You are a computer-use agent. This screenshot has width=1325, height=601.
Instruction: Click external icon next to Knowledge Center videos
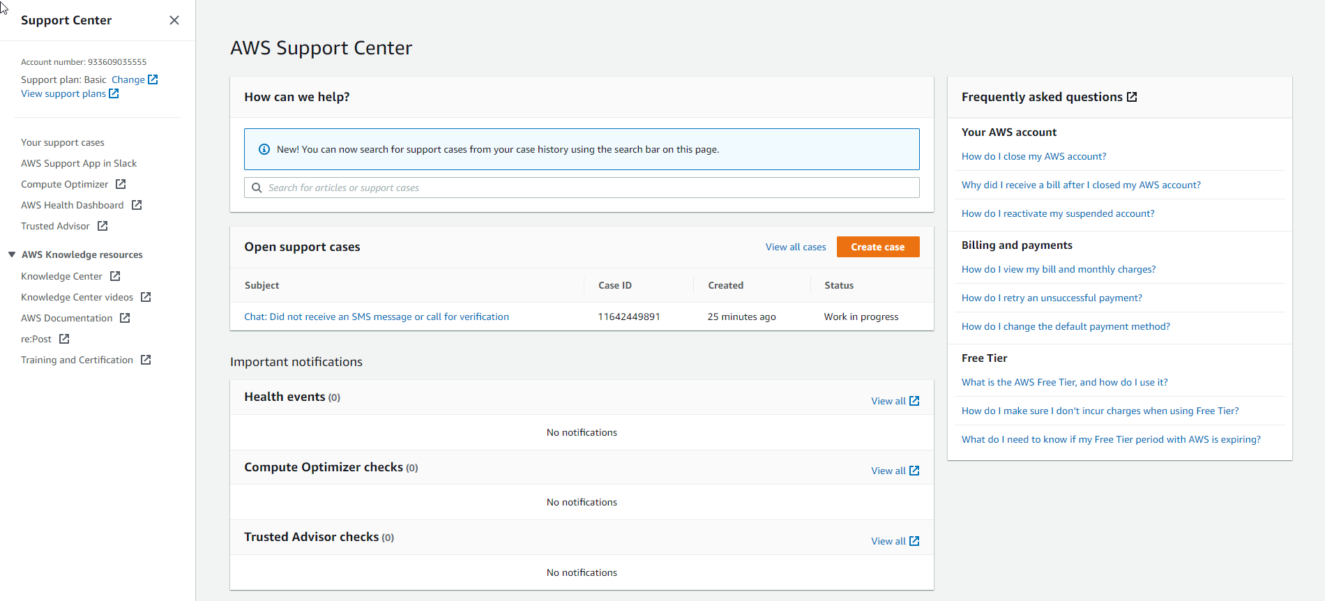146,297
